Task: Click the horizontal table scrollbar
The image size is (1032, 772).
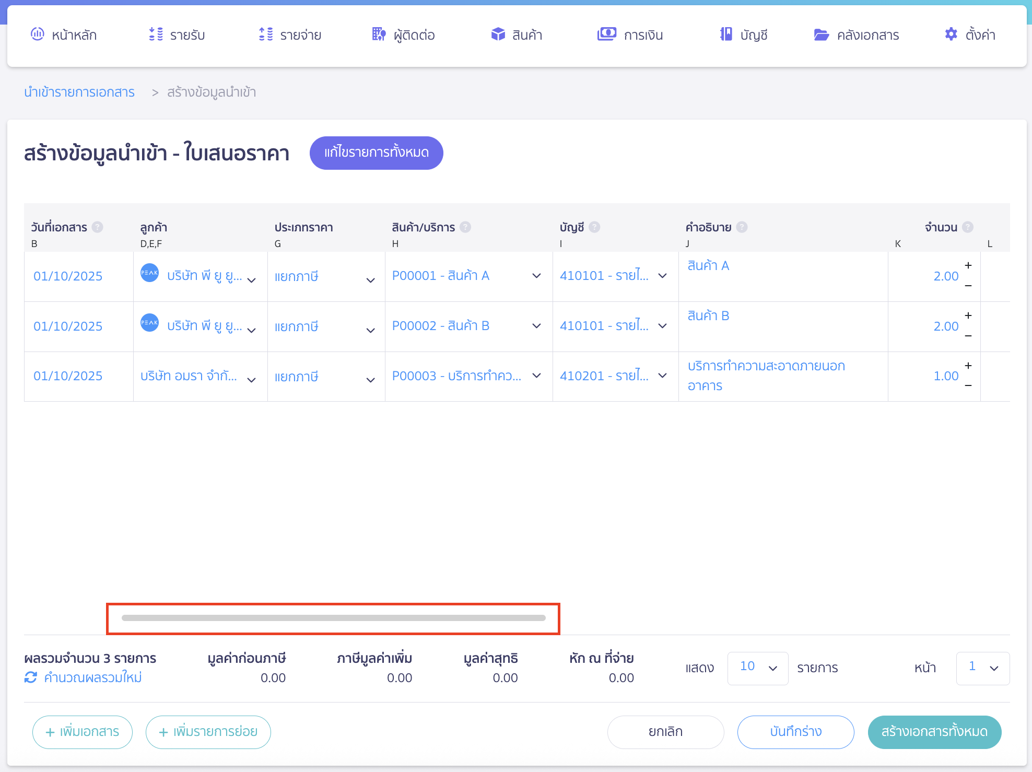Action: click(333, 618)
